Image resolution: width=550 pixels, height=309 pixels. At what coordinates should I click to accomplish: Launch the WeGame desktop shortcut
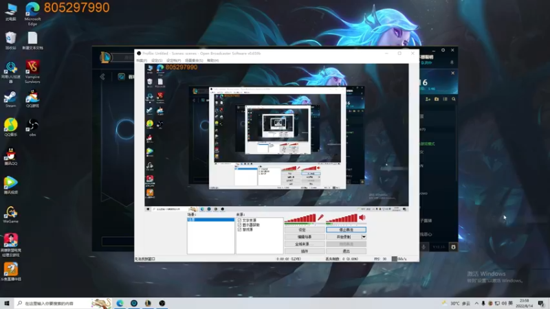[x=11, y=214]
